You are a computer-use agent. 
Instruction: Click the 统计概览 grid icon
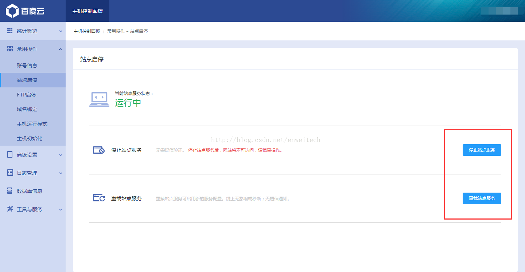click(10, 31)
